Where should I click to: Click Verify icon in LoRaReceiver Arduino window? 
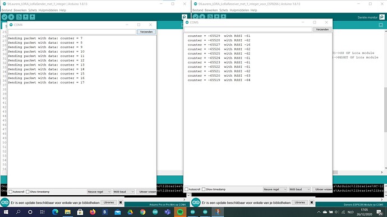tap(196, 16)
